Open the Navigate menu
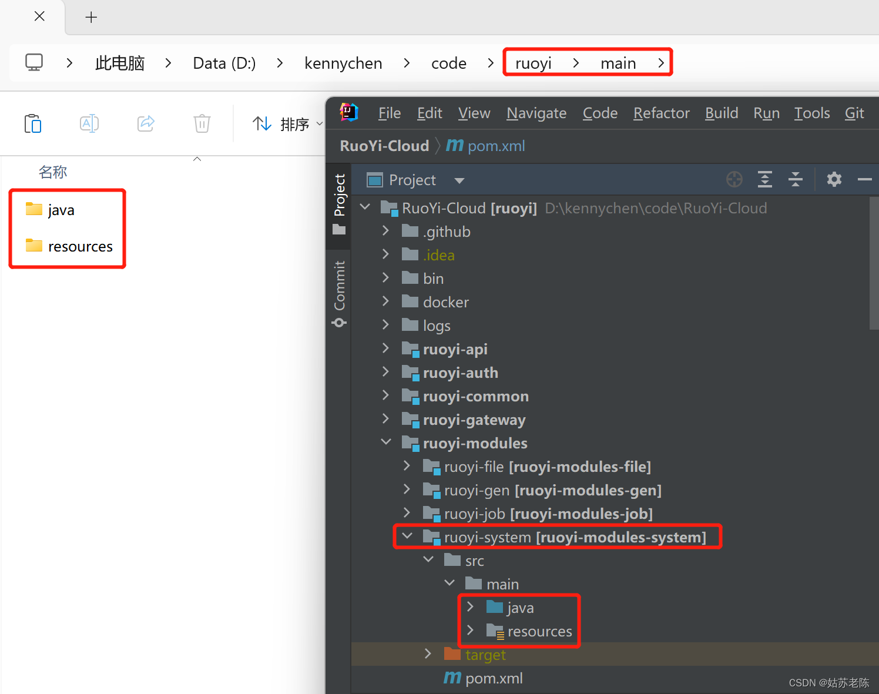Image resolution: width=879 pixels, height=694 pixels. point(536,113)
